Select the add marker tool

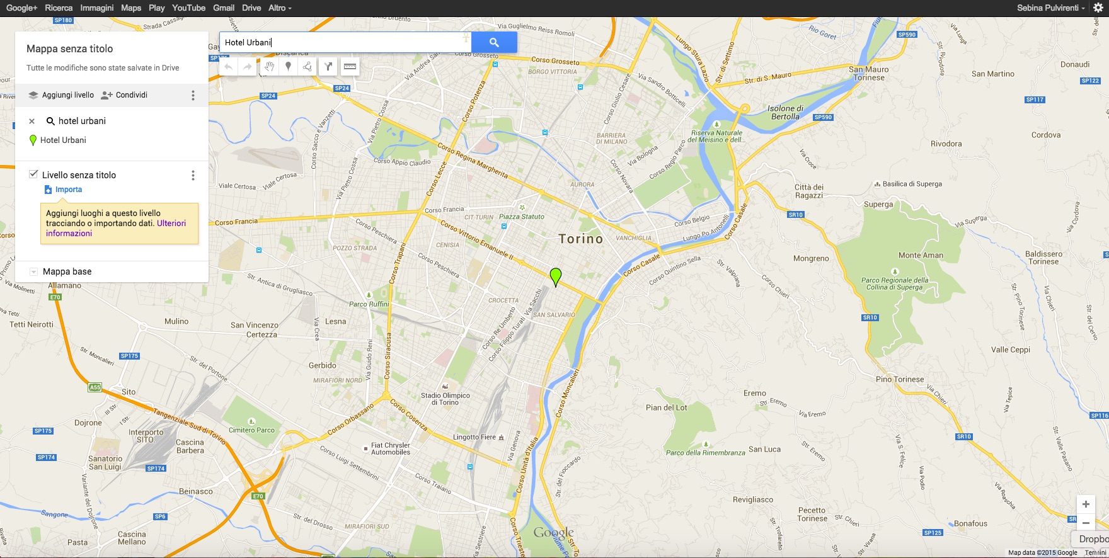click(288, 66)
